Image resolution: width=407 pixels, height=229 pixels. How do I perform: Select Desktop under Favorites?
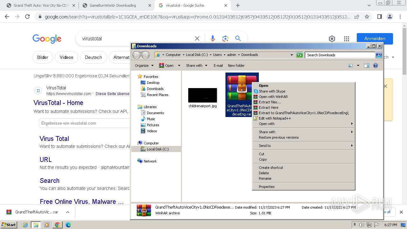coord(153,83)
